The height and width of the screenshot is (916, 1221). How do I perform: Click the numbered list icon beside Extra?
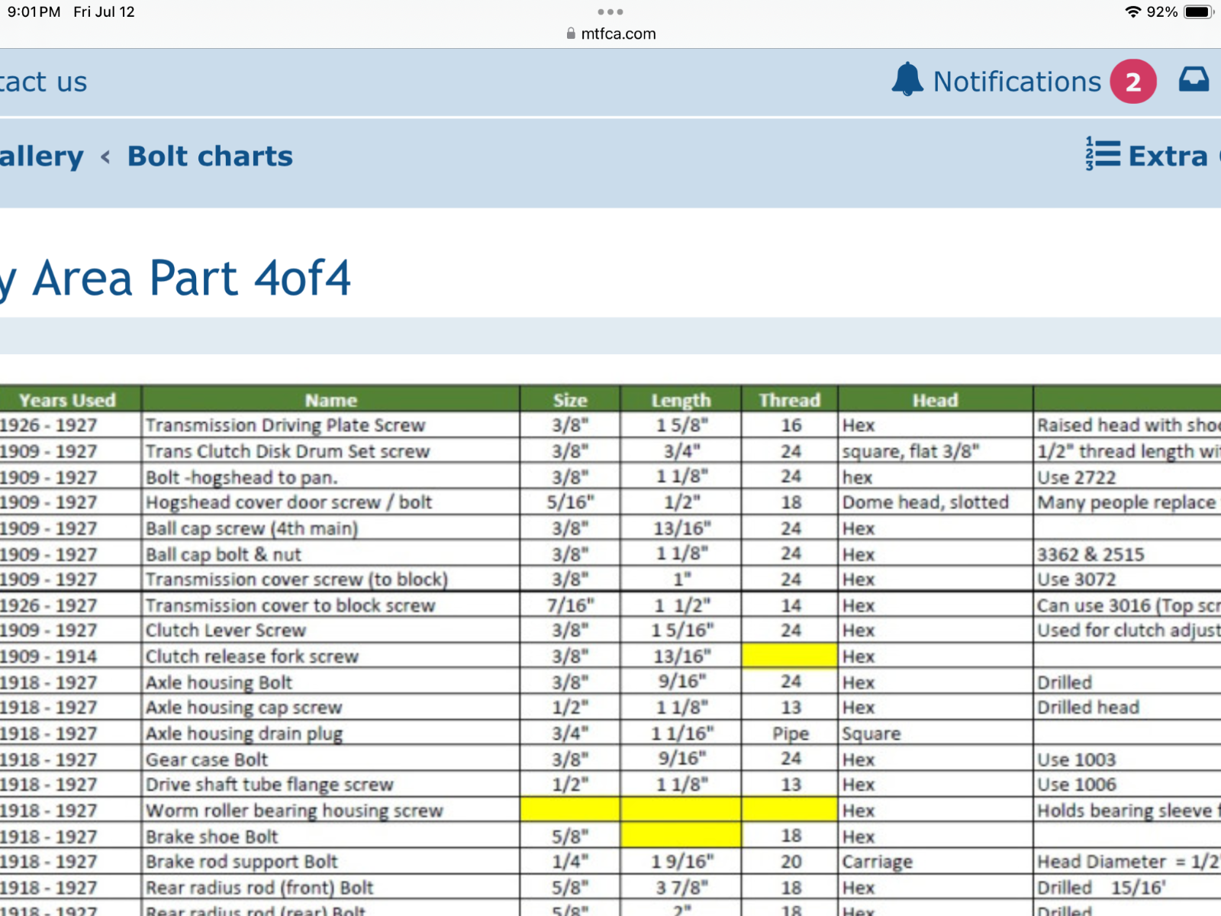(1103, 154)
